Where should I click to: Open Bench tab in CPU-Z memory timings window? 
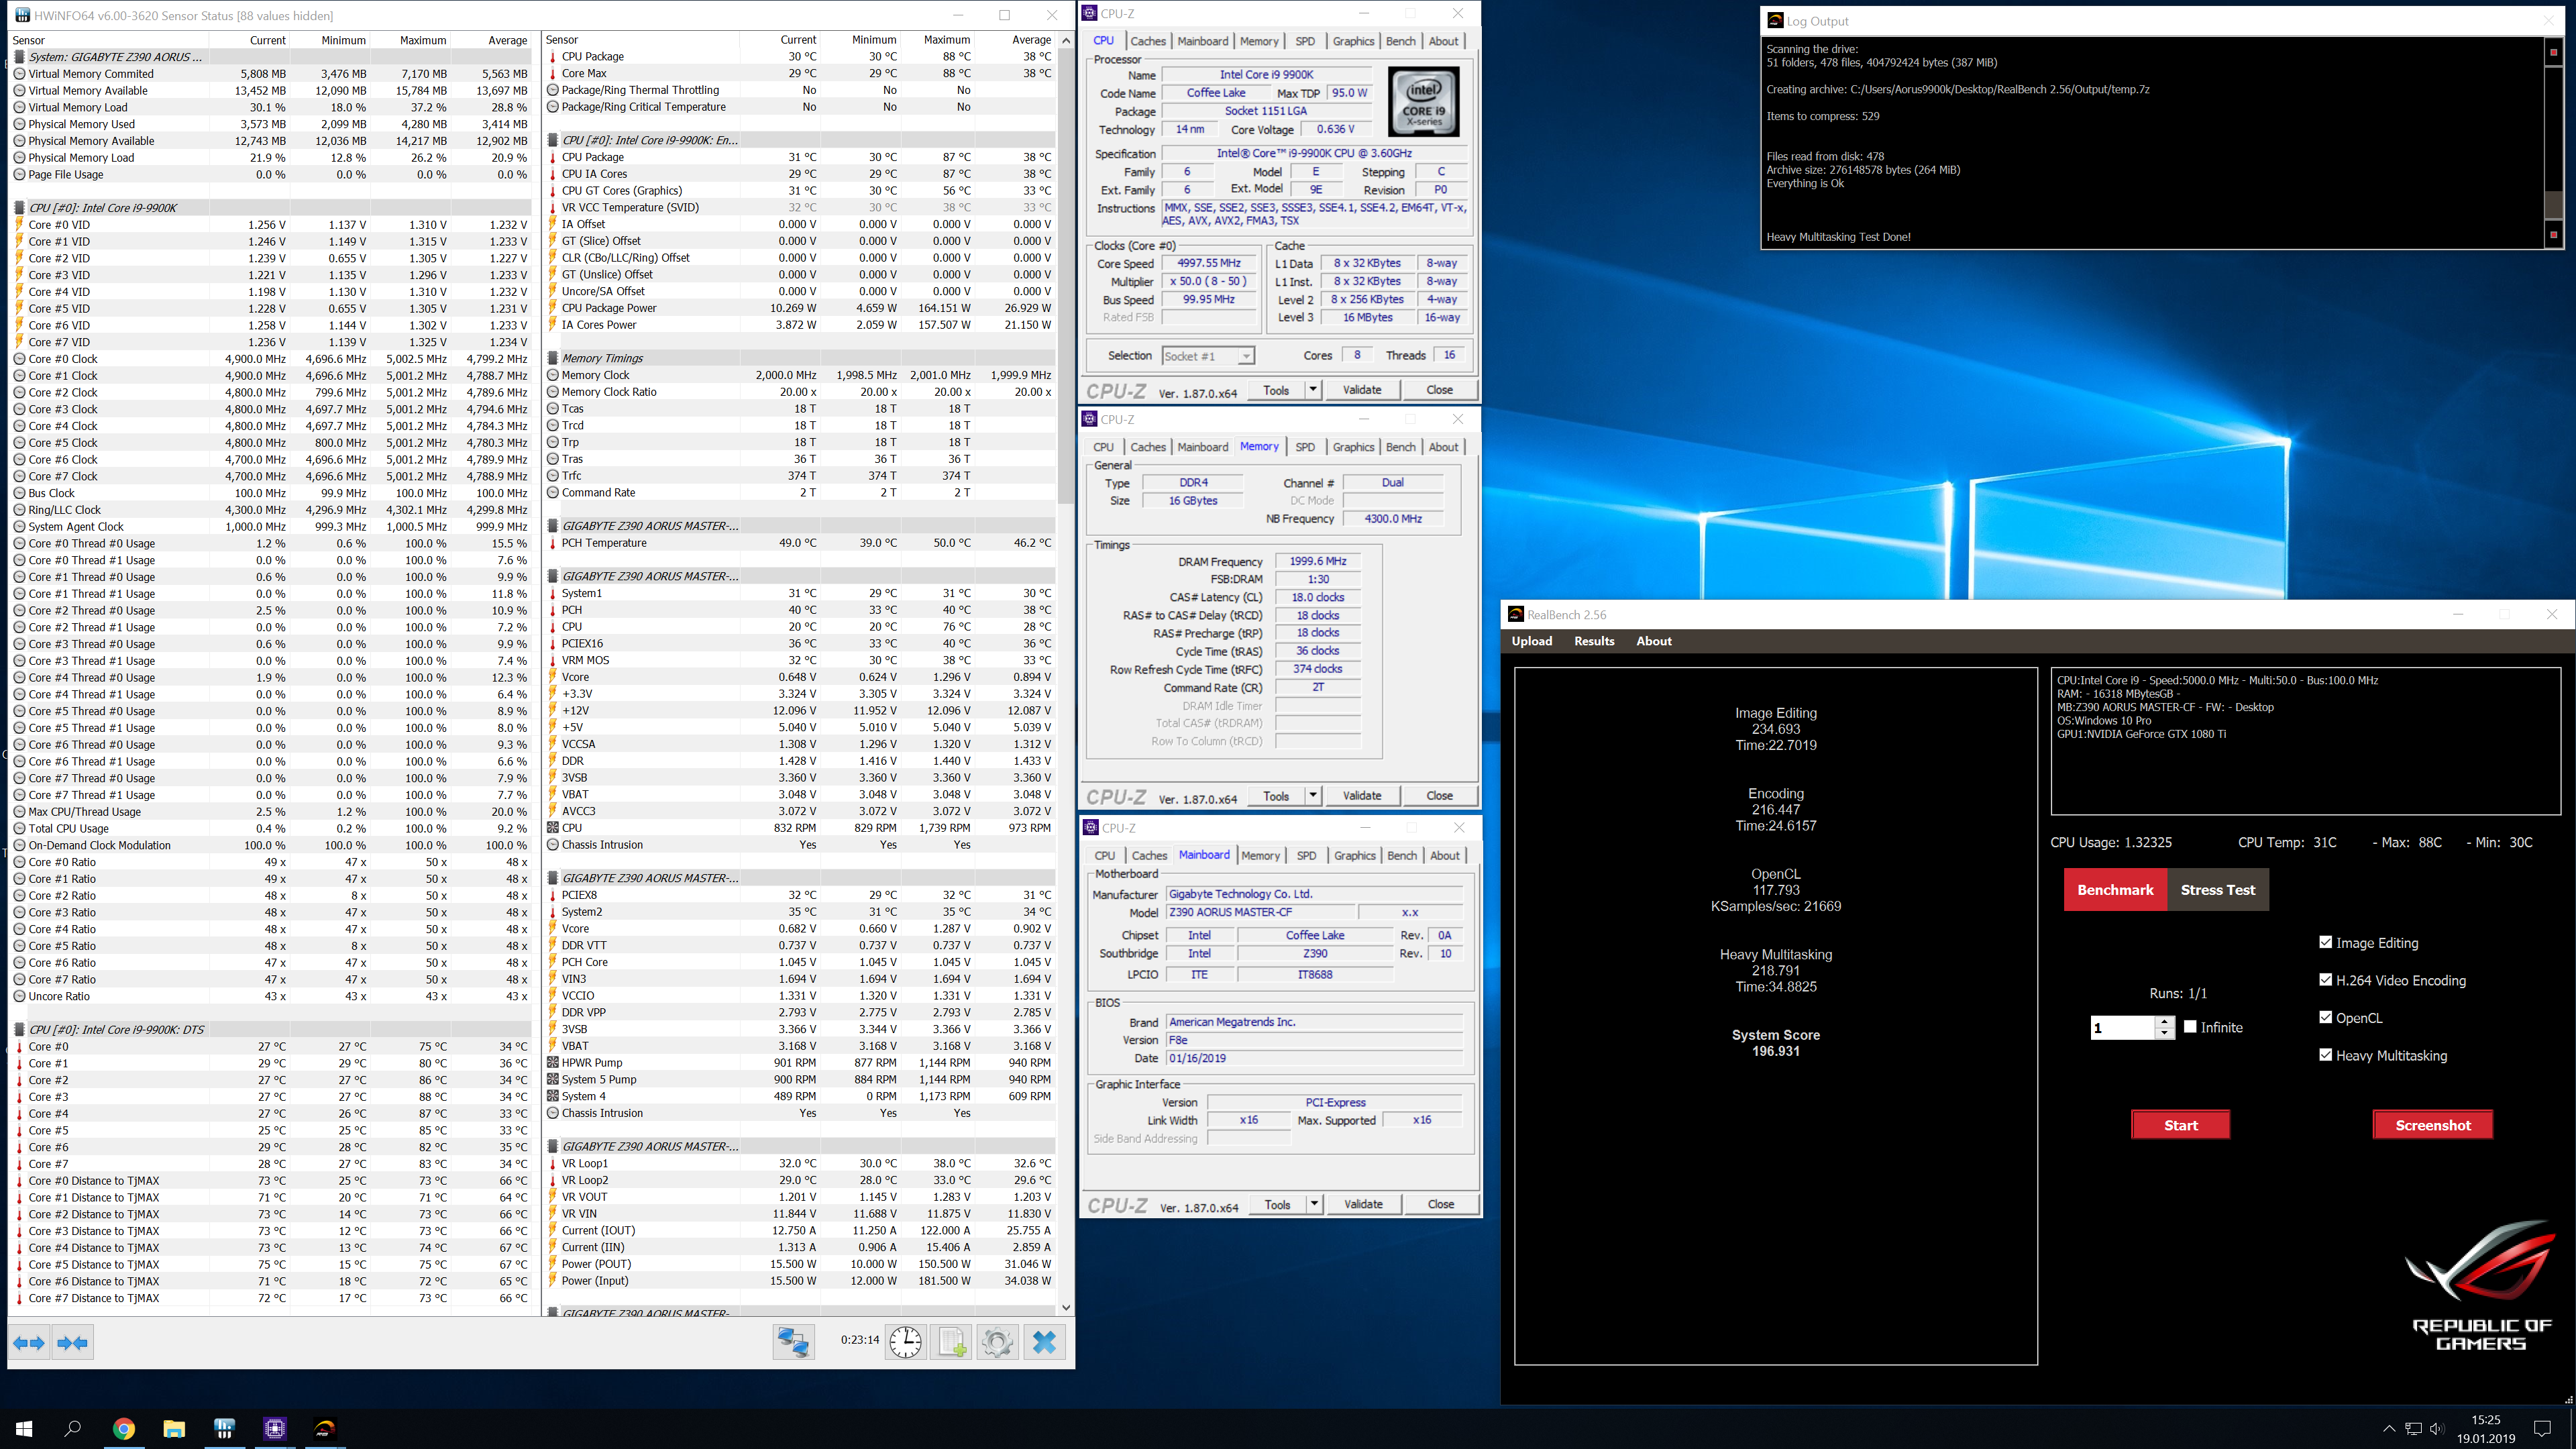[1400, 447]
